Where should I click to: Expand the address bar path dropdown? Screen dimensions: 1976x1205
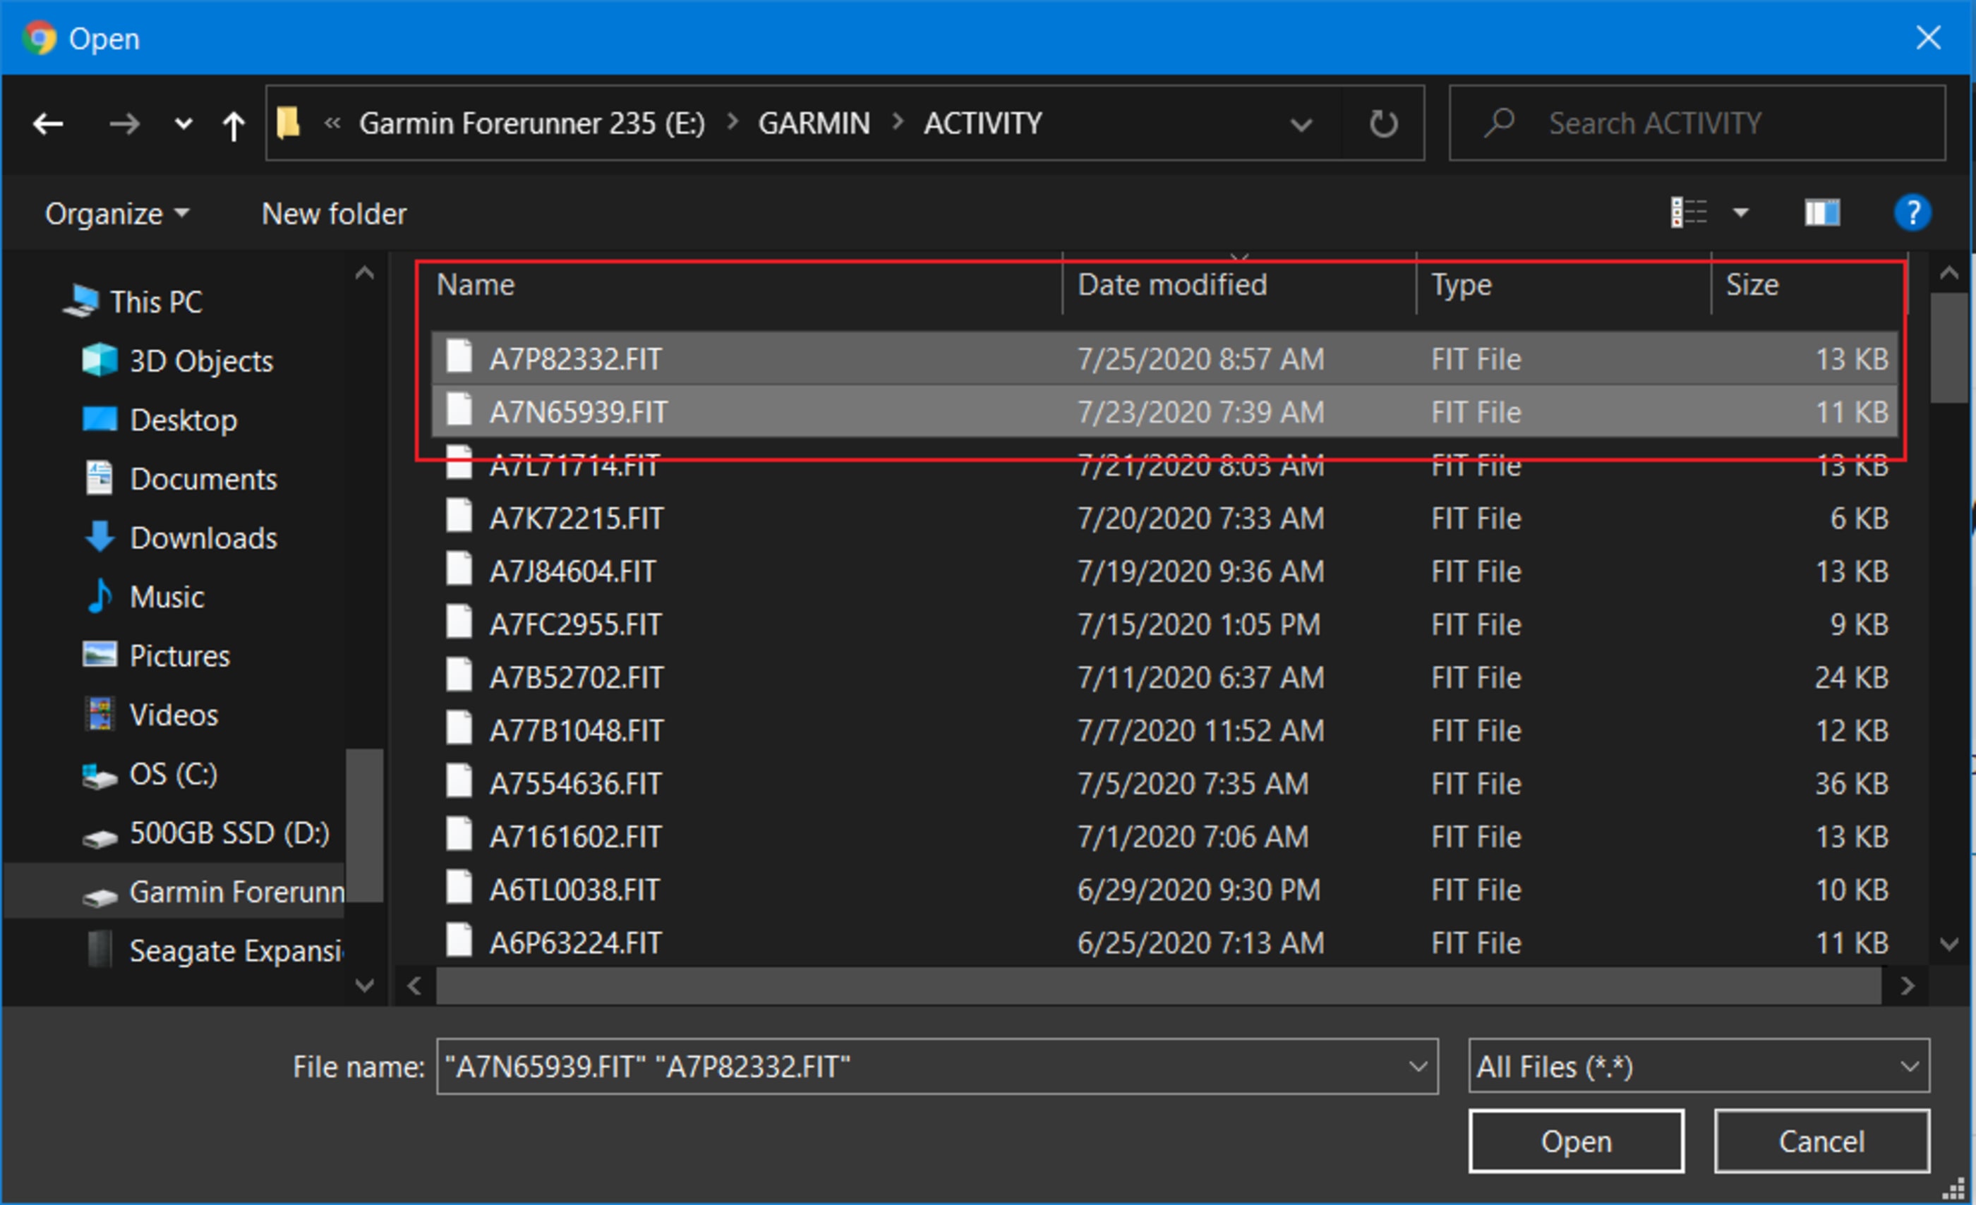tap(1301, 124)
